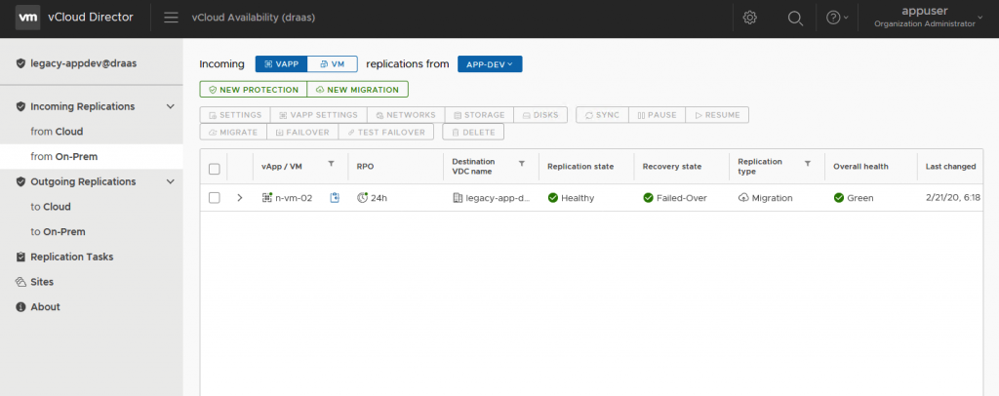Collapse the Incoming Replications section
Image resolution: width=999 pixels, height=396 pixels.
tap(171, 106)
